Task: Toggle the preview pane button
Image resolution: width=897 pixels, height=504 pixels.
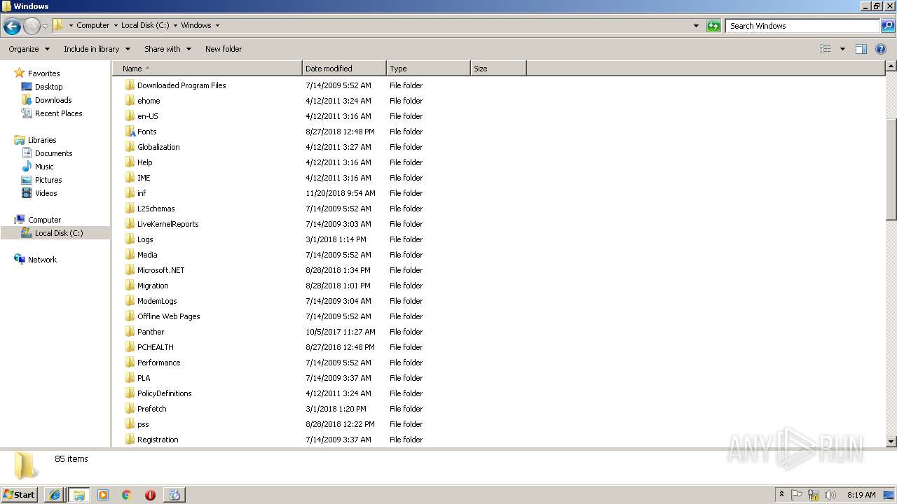Action: click(861, 49)
